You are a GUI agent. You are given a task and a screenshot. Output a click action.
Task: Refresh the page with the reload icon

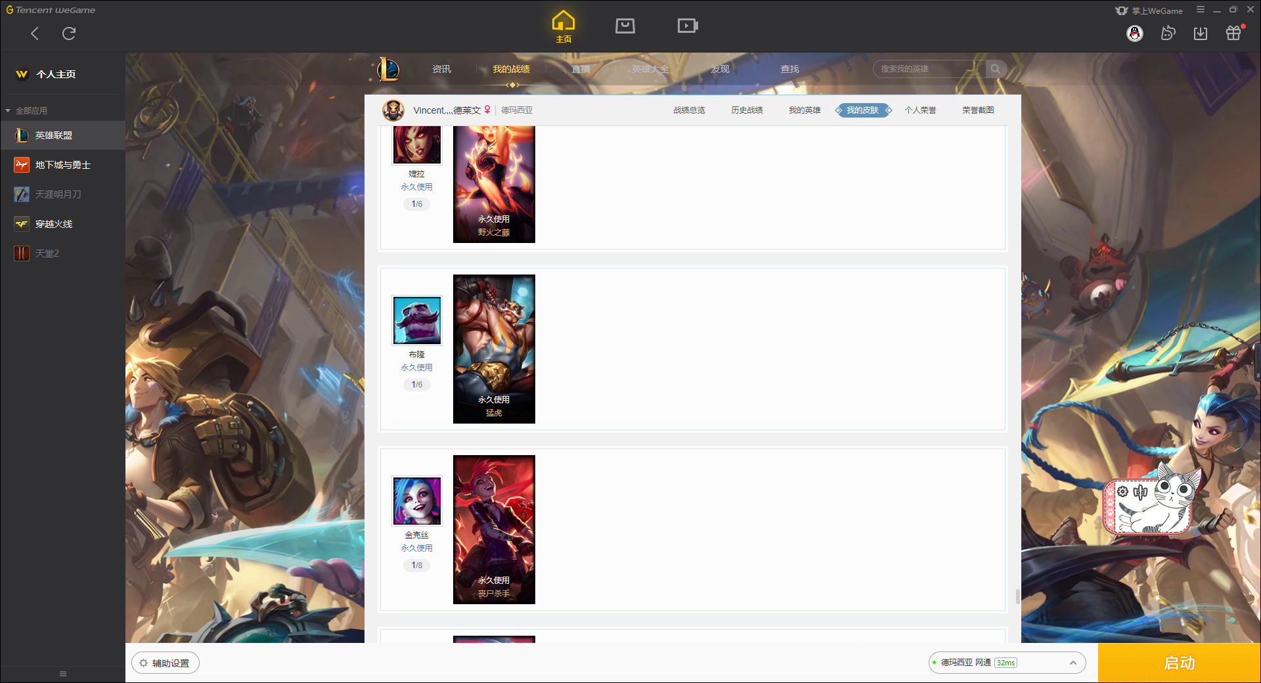pyautogui.click(x=69, y=33)
